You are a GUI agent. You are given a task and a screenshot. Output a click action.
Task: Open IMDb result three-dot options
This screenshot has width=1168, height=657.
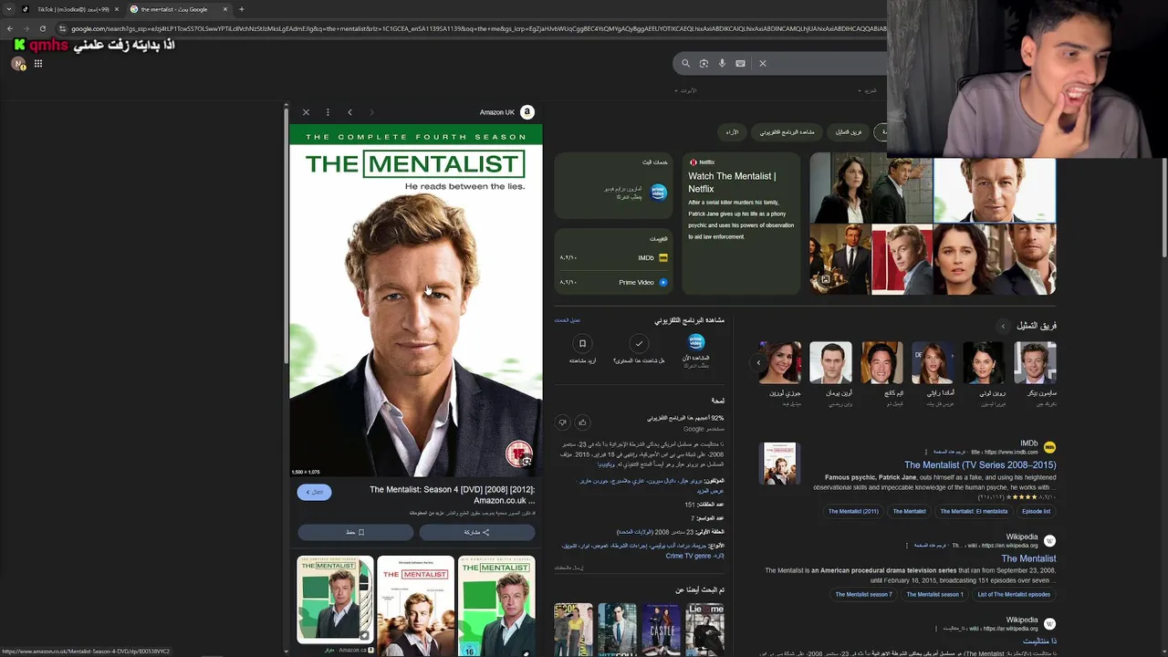924,452
